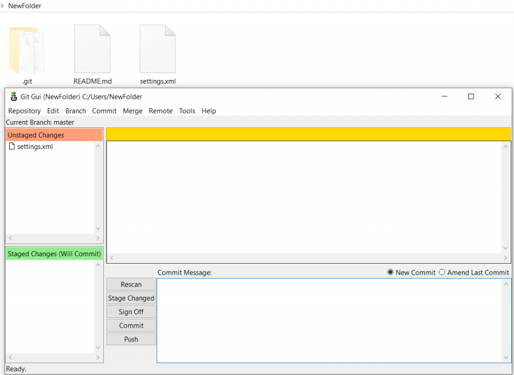Click the right arrow of diff pane horizontal scrollbar
Screen dimensions: 514x375
505,258
